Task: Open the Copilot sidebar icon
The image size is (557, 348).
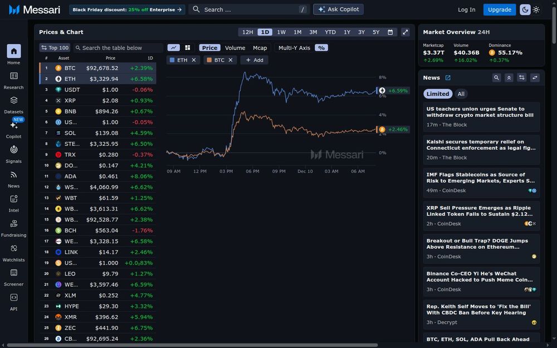Action: tap(13, 125)
